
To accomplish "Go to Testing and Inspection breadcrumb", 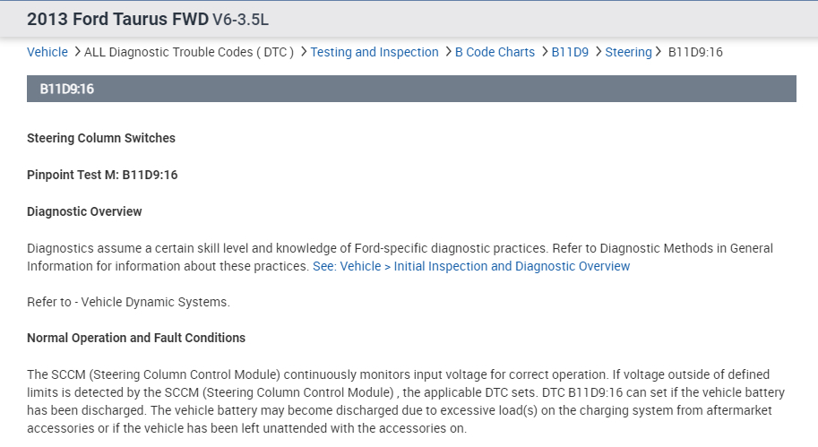I will point(375,52).
